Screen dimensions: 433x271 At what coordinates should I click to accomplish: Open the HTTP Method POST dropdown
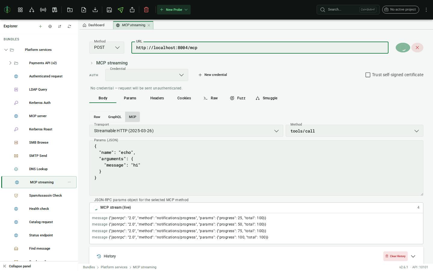click(107, 48)
